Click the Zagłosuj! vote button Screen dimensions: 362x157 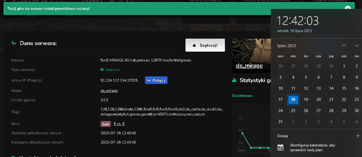click(x=205, y=45)
